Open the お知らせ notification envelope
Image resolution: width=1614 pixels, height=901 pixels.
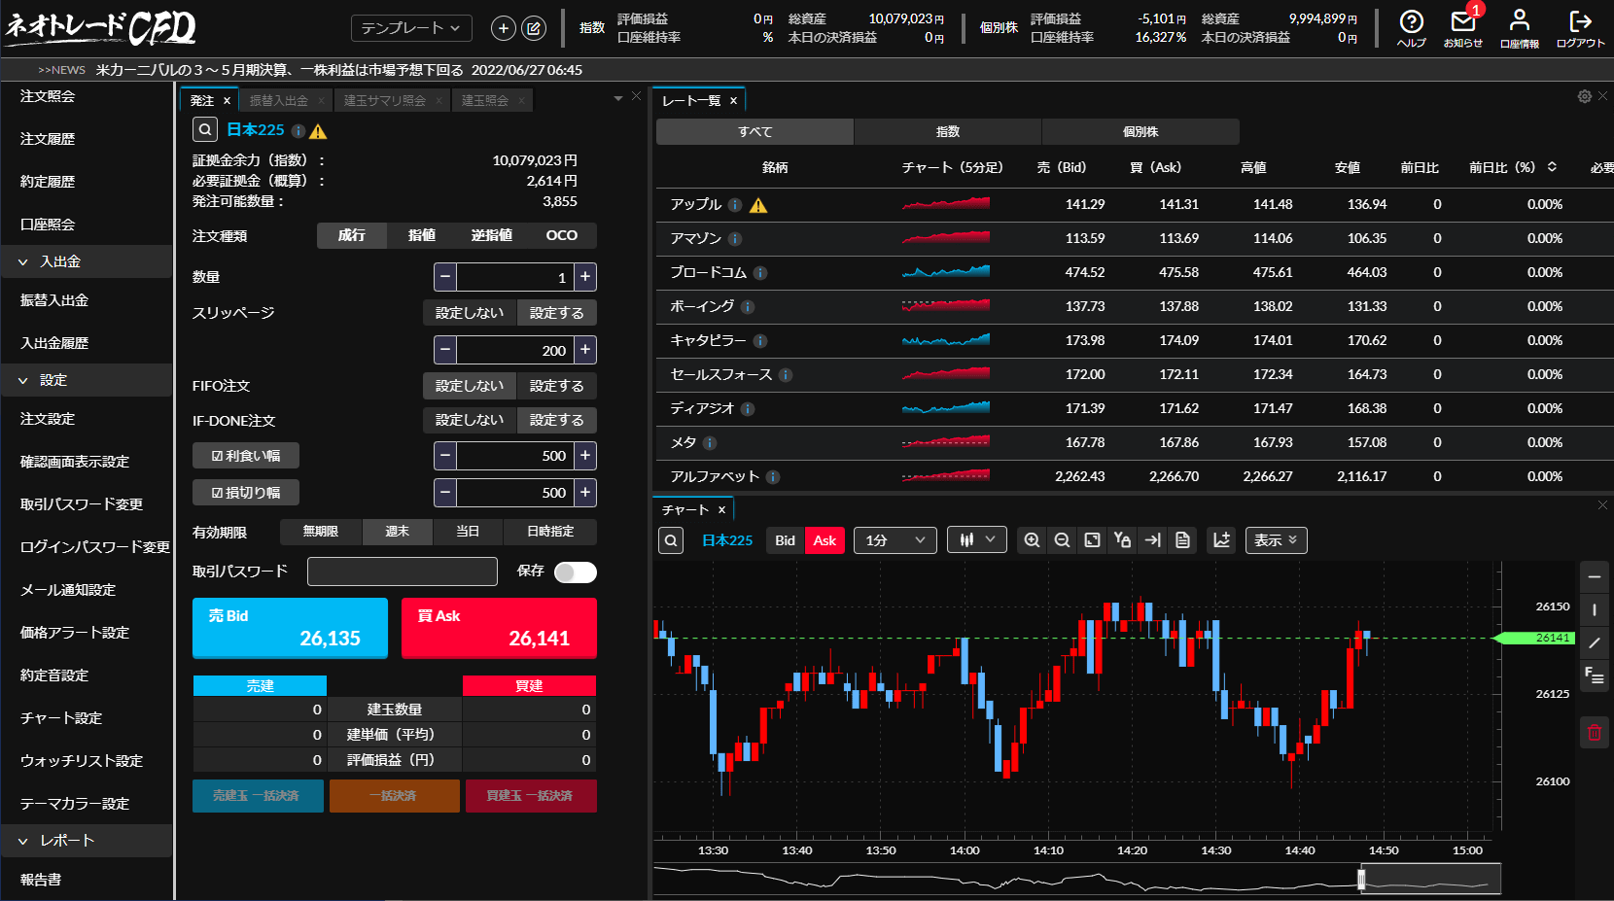pyautogui.click(x=1463, y=27)
